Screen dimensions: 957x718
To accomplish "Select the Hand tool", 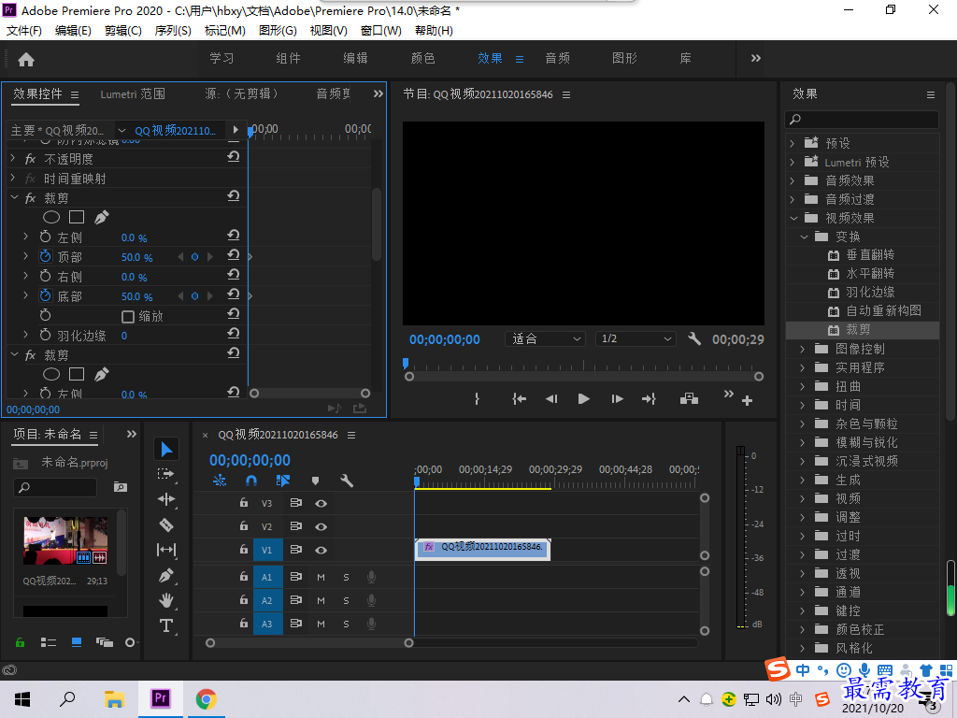I will click(x=166, y=600).
